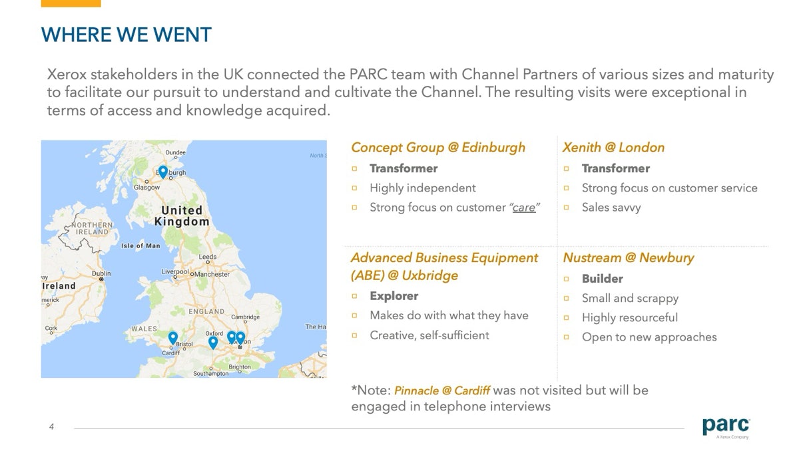The image size is (799, 449).
Task: Click the map pin near Cardiff
Action: pos(173,338)
